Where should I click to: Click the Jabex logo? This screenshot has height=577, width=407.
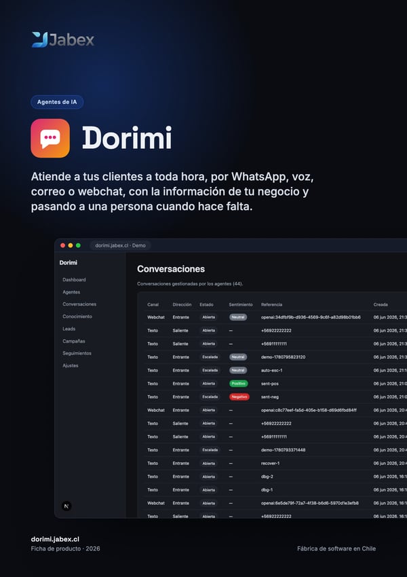click(x=63, y=39)
